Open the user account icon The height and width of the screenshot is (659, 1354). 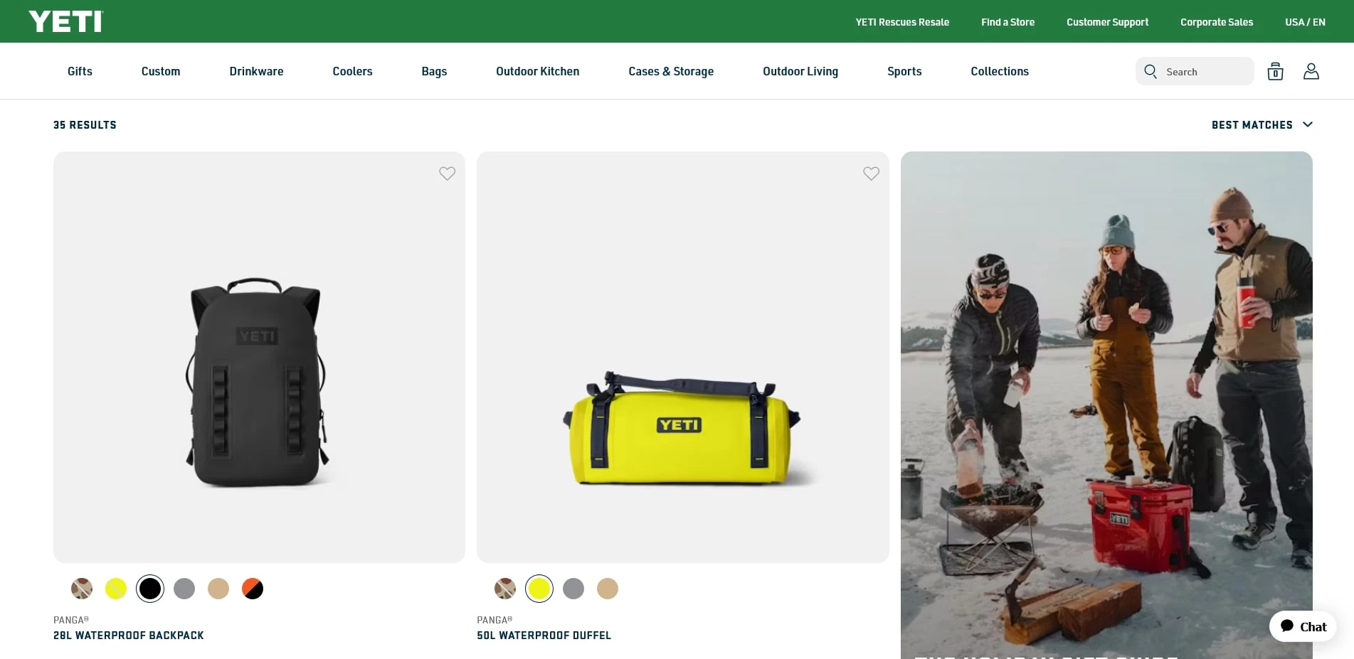click(1311, 71)
